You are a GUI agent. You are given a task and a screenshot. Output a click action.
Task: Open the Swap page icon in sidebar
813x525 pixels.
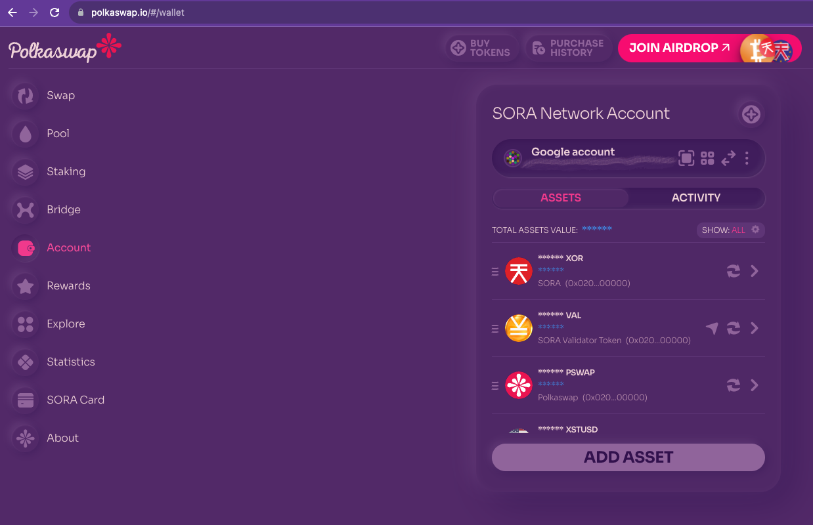tap(26, 96)
